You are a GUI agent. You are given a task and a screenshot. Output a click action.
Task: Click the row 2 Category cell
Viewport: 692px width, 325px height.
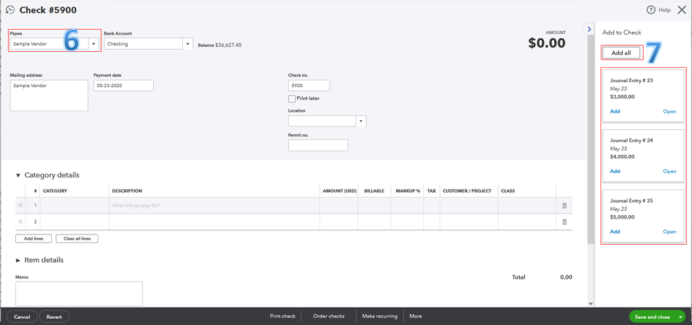(75, 222)
